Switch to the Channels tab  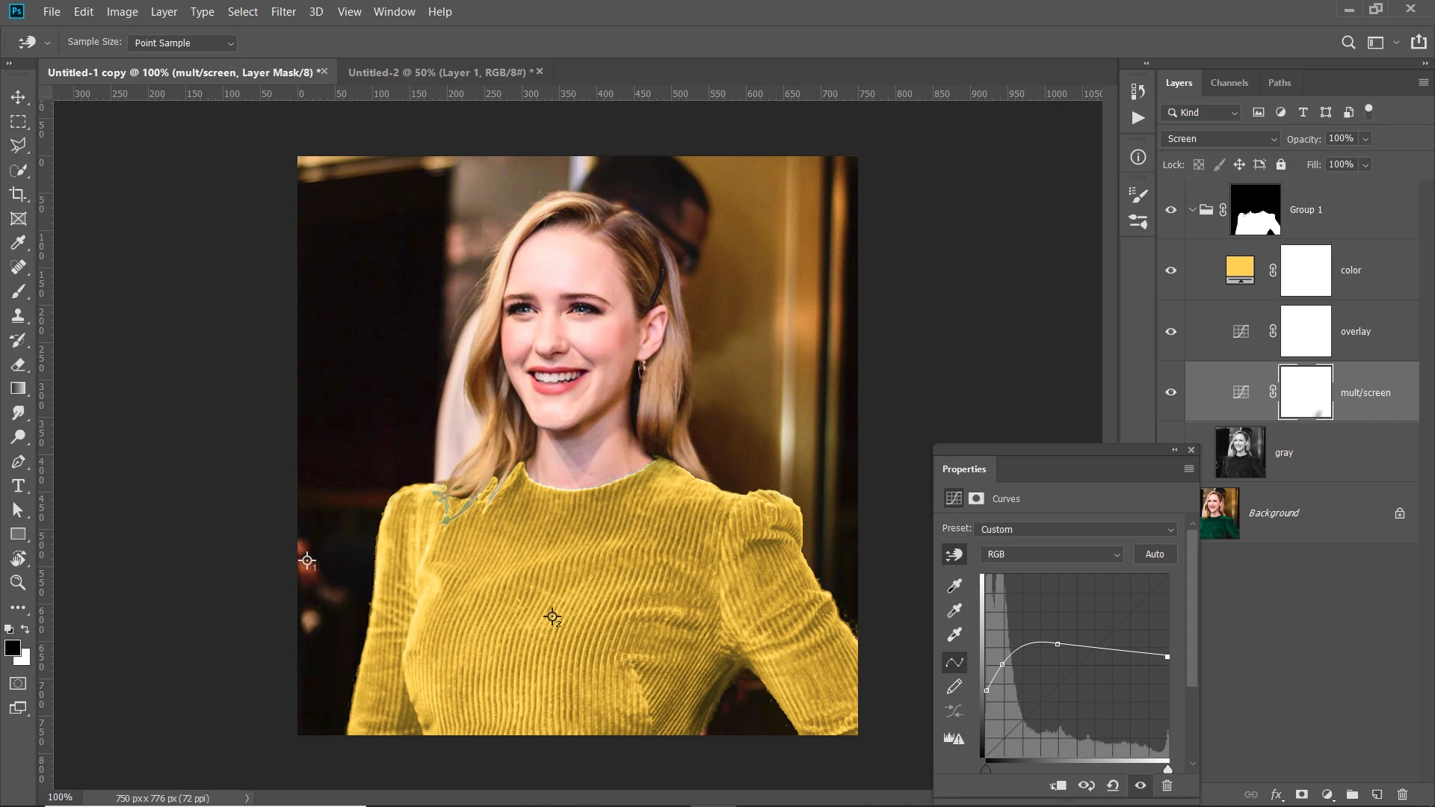(1229, 83)
